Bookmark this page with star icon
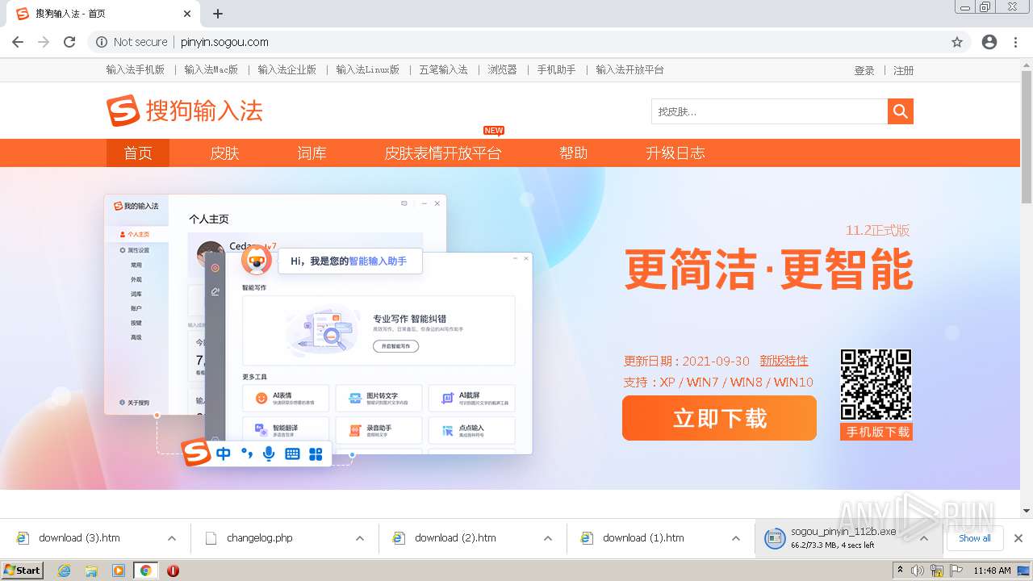1033x581 pixels. [x=957, y=42]
